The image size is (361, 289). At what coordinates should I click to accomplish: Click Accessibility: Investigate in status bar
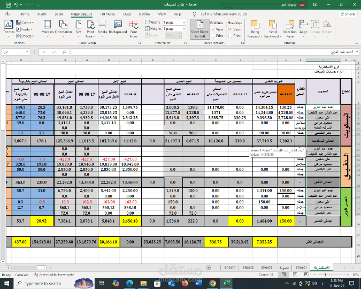pos(54,275)
